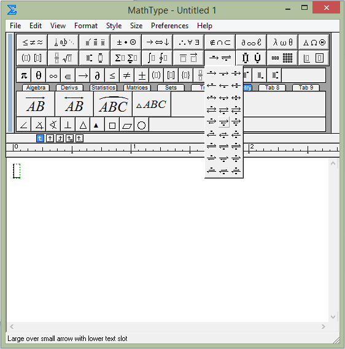The width and height of the screenshot is (345, 349).
Task: Insert square brackets template from small bar
Action: tap(171, 75)
